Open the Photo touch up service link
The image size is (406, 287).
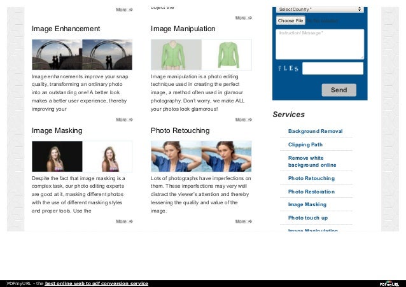coord(308,218)
